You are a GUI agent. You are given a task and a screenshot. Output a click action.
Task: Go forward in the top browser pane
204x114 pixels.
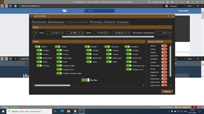pyautogui.click(x=6, y=6)
